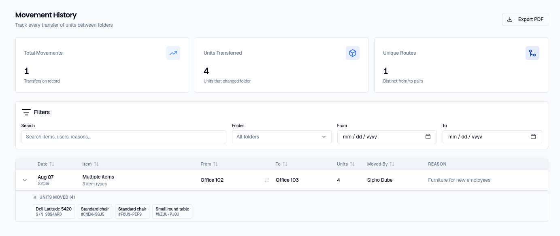The width and height of the screenshot is (560, 236).
Task: Sort the table by Moved By column
Action: tap(381, 164)
